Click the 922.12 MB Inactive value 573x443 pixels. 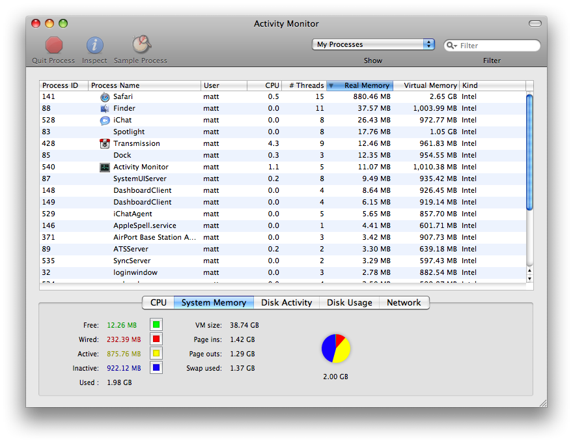pos(124,369)
